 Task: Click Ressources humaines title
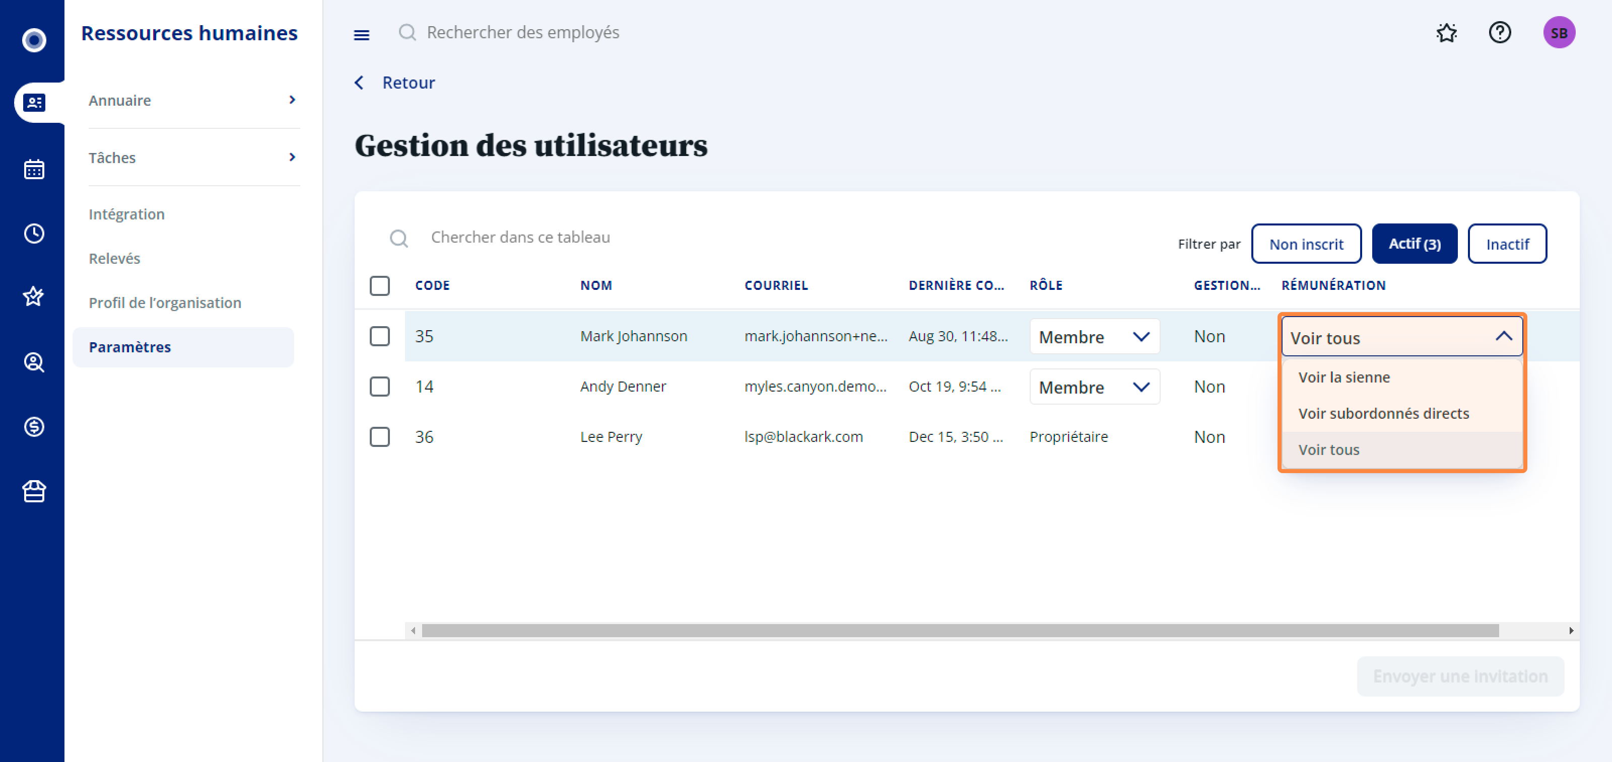click(x=189, y=33)
